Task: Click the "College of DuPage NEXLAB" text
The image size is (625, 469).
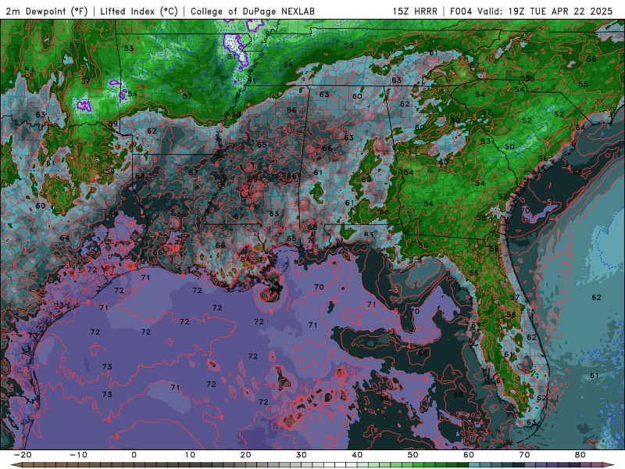Action: [x=252, y=11]
